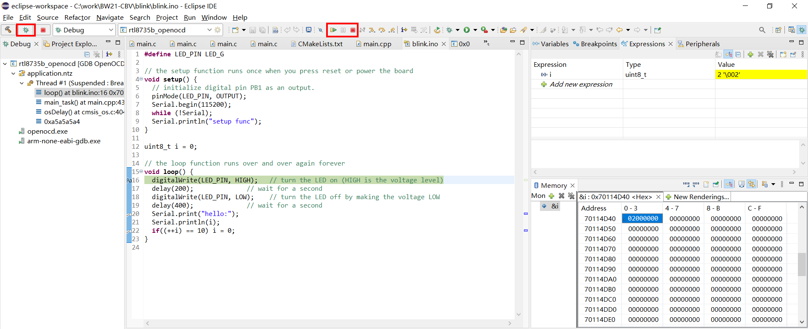Open Run launch dropdown arrow
The image size is (808, 329).
pyautogui.click(x=475, y=30)
